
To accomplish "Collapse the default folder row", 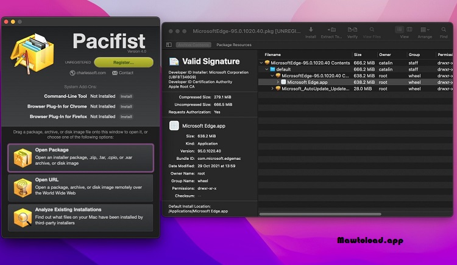I will (x=266, y=69).
